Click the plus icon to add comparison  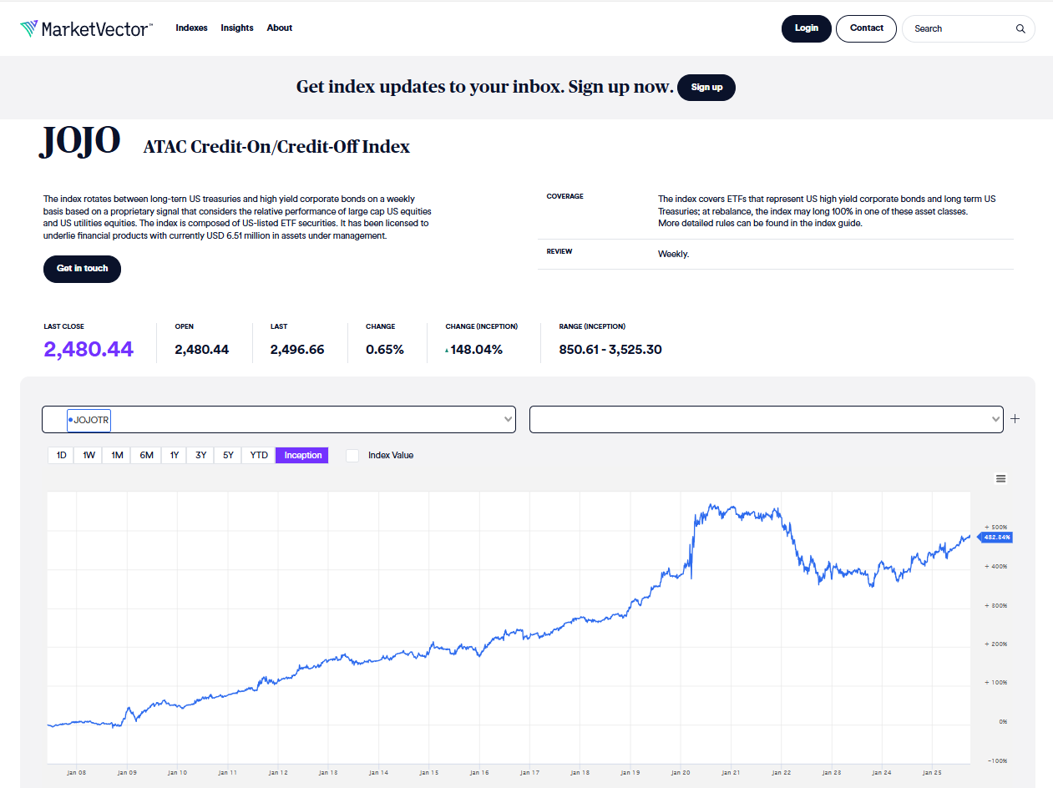point(1015,419)
